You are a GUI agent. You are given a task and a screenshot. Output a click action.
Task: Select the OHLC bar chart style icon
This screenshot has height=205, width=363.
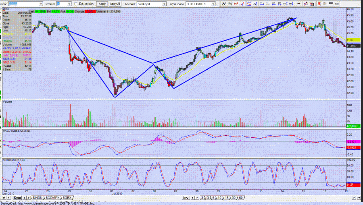[x=230, y=4]
